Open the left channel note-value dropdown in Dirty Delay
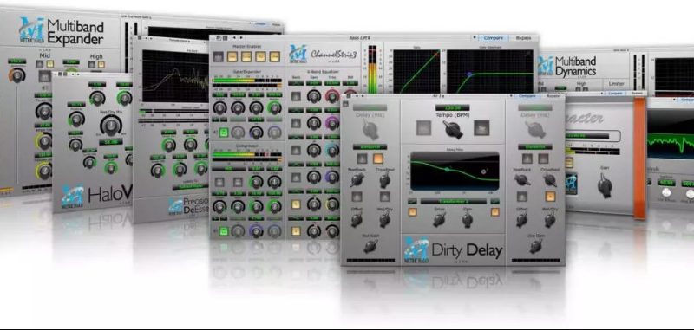This screenshot has height=330, width=694. pyautogui.click(x=370, y=146)
